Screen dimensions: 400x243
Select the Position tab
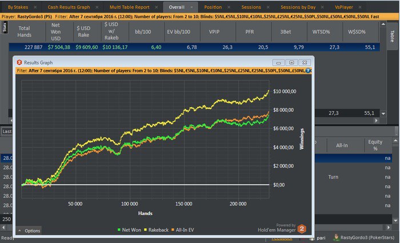click(213, 7)
